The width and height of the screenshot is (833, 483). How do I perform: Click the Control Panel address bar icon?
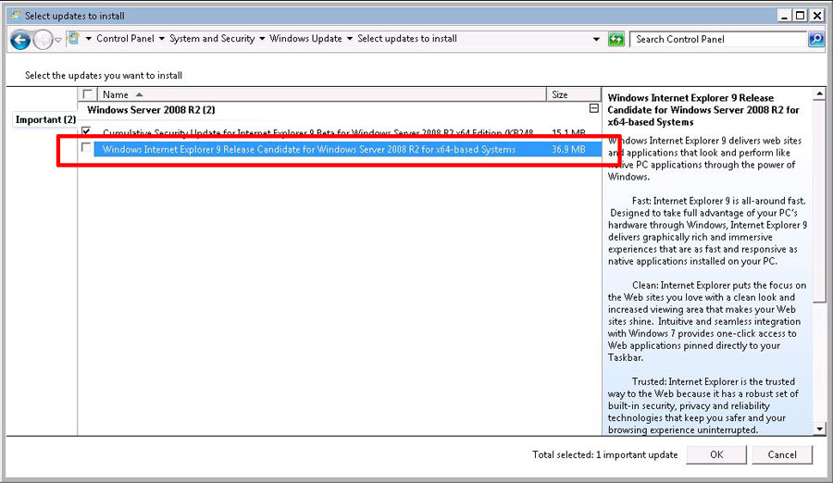click(x=73, y=38)
